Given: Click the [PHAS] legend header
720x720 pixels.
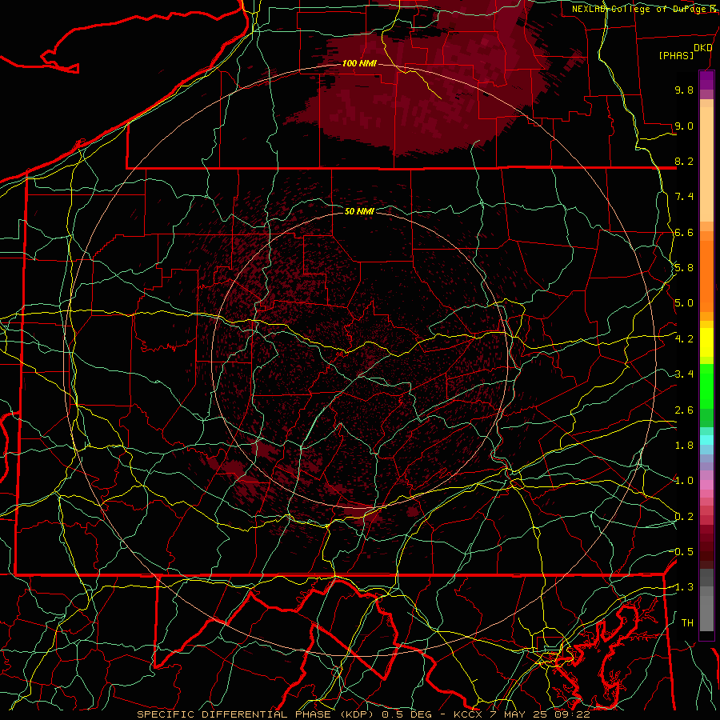Looking at the screenshot, I should pyautogui.click(x=676, y=56).
